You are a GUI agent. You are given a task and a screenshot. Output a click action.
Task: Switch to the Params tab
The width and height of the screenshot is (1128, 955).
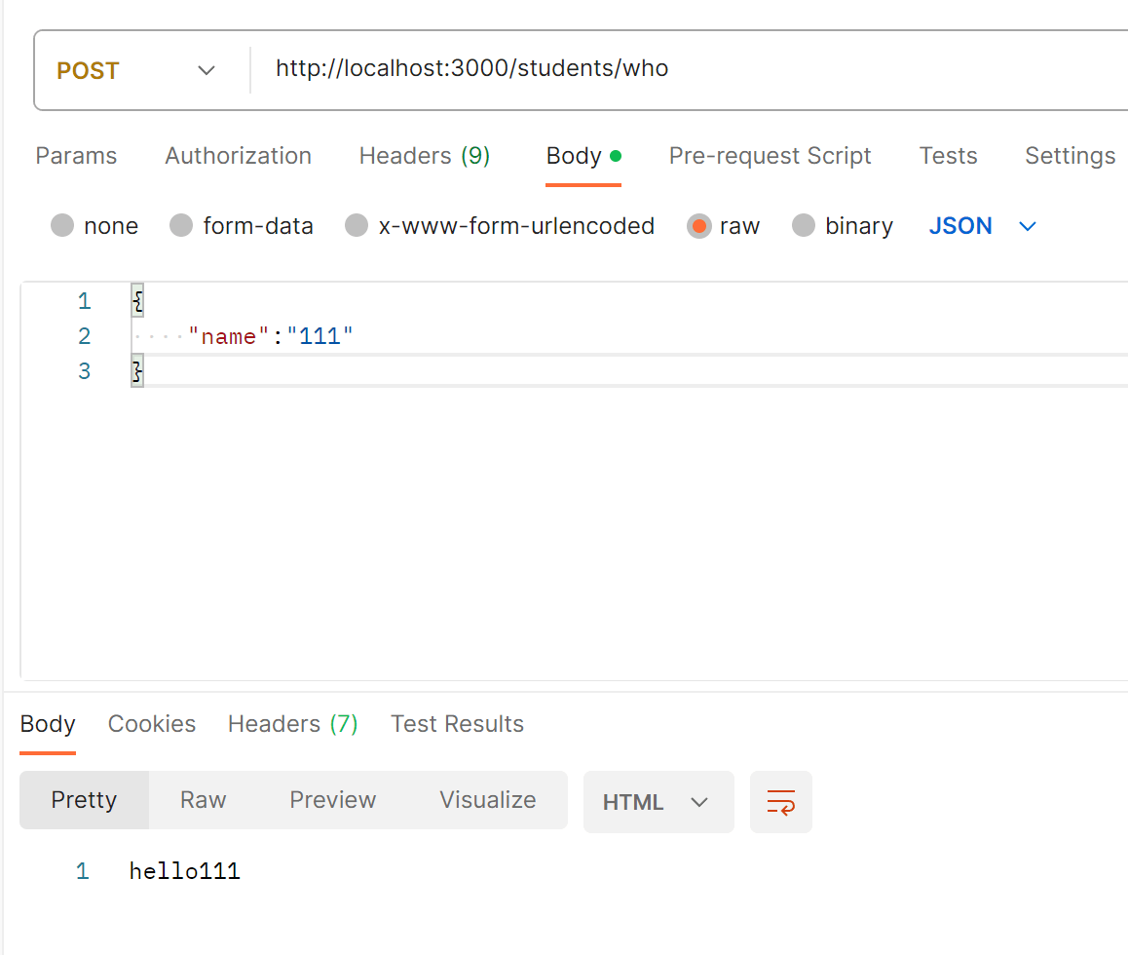(x=76, y=156)
